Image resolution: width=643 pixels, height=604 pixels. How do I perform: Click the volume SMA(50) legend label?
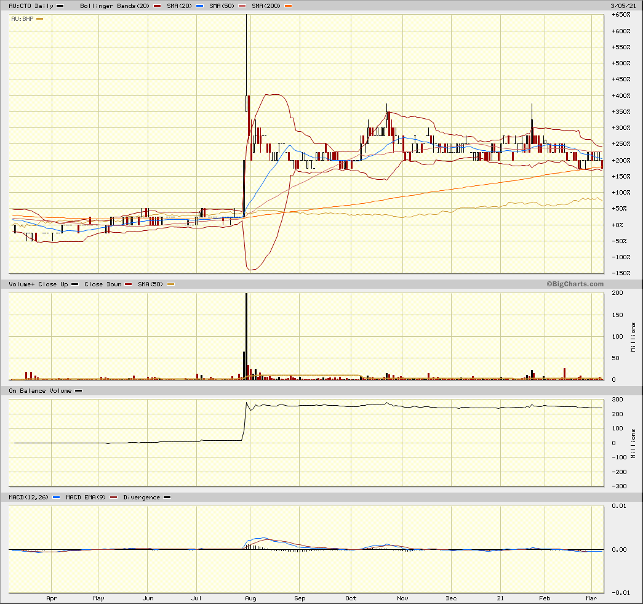point(150,284)
